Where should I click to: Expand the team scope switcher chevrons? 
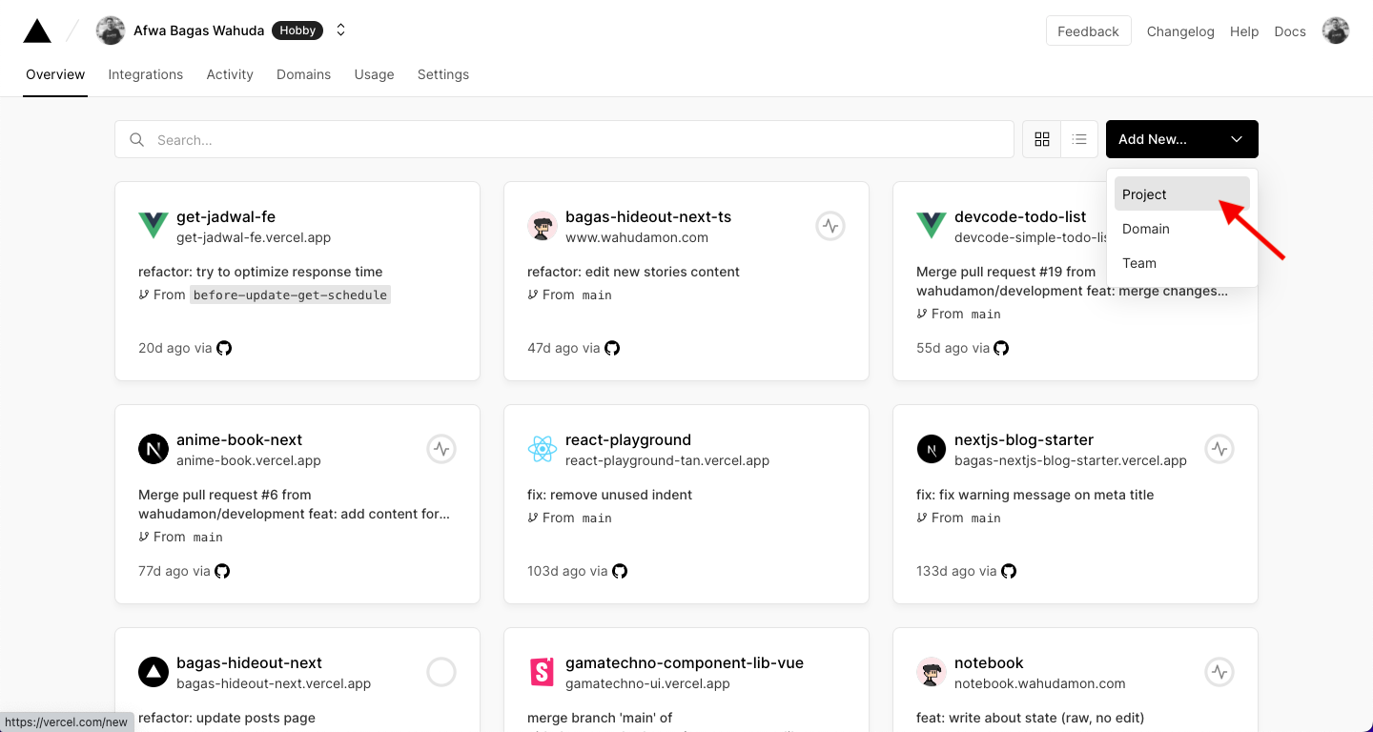click(340, 30)
